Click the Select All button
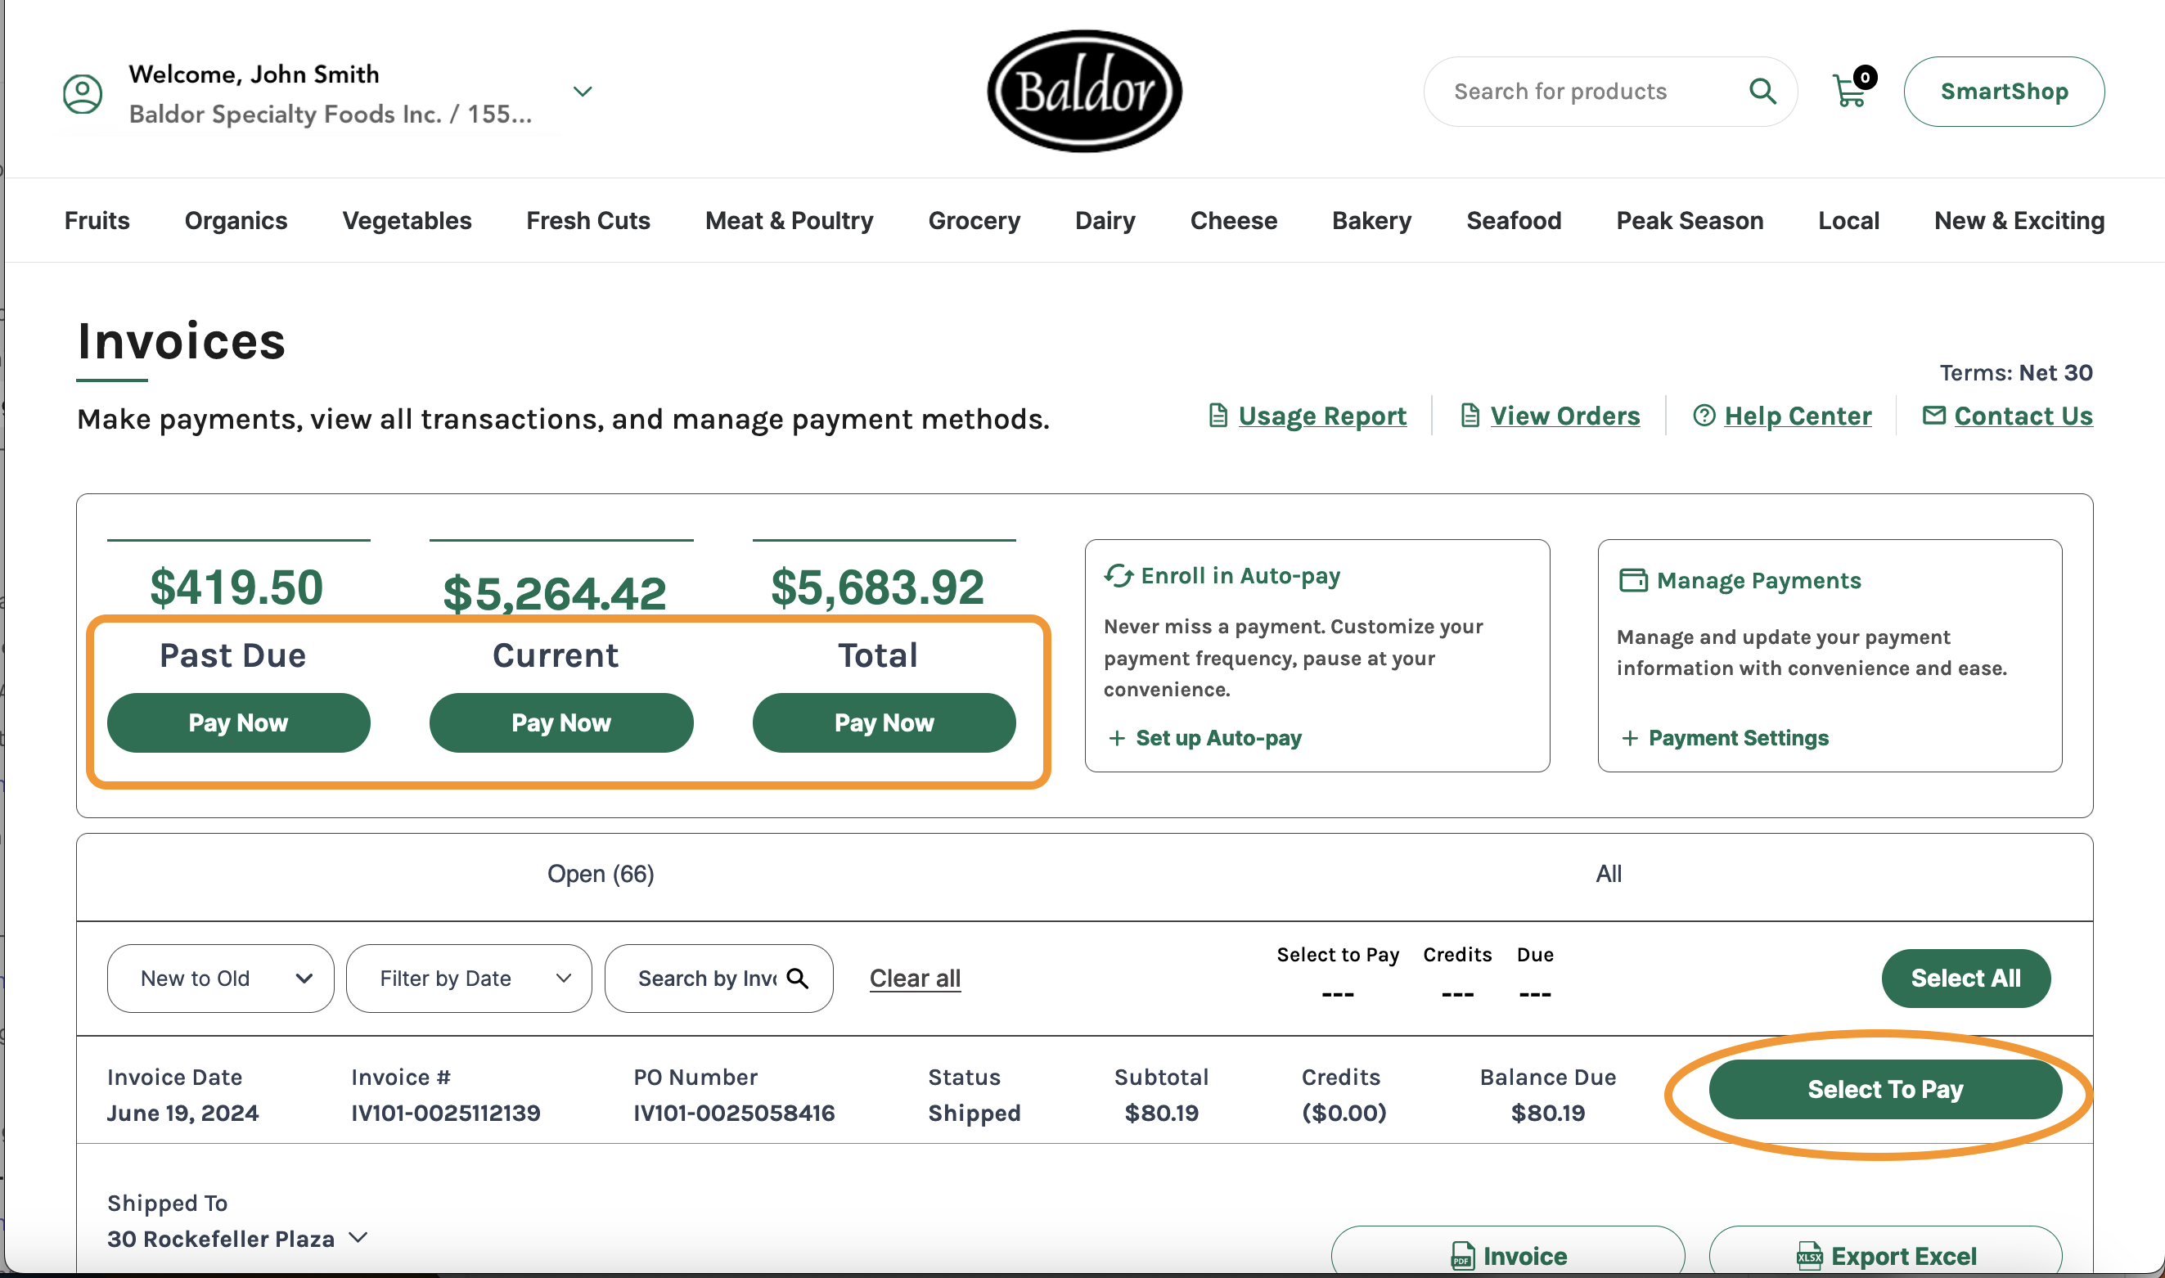The image size is (2165, 1278). tap(1966, 979)
